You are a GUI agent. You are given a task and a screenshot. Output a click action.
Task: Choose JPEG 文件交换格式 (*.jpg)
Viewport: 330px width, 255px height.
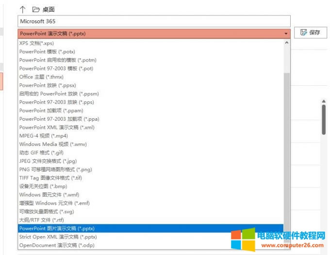coord(48,161)
